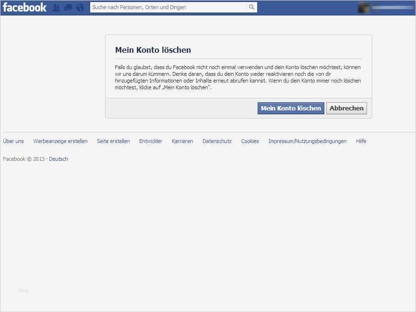
Task: Click 'Mein Konto löschen' button
Action: [x=291, y=108]
